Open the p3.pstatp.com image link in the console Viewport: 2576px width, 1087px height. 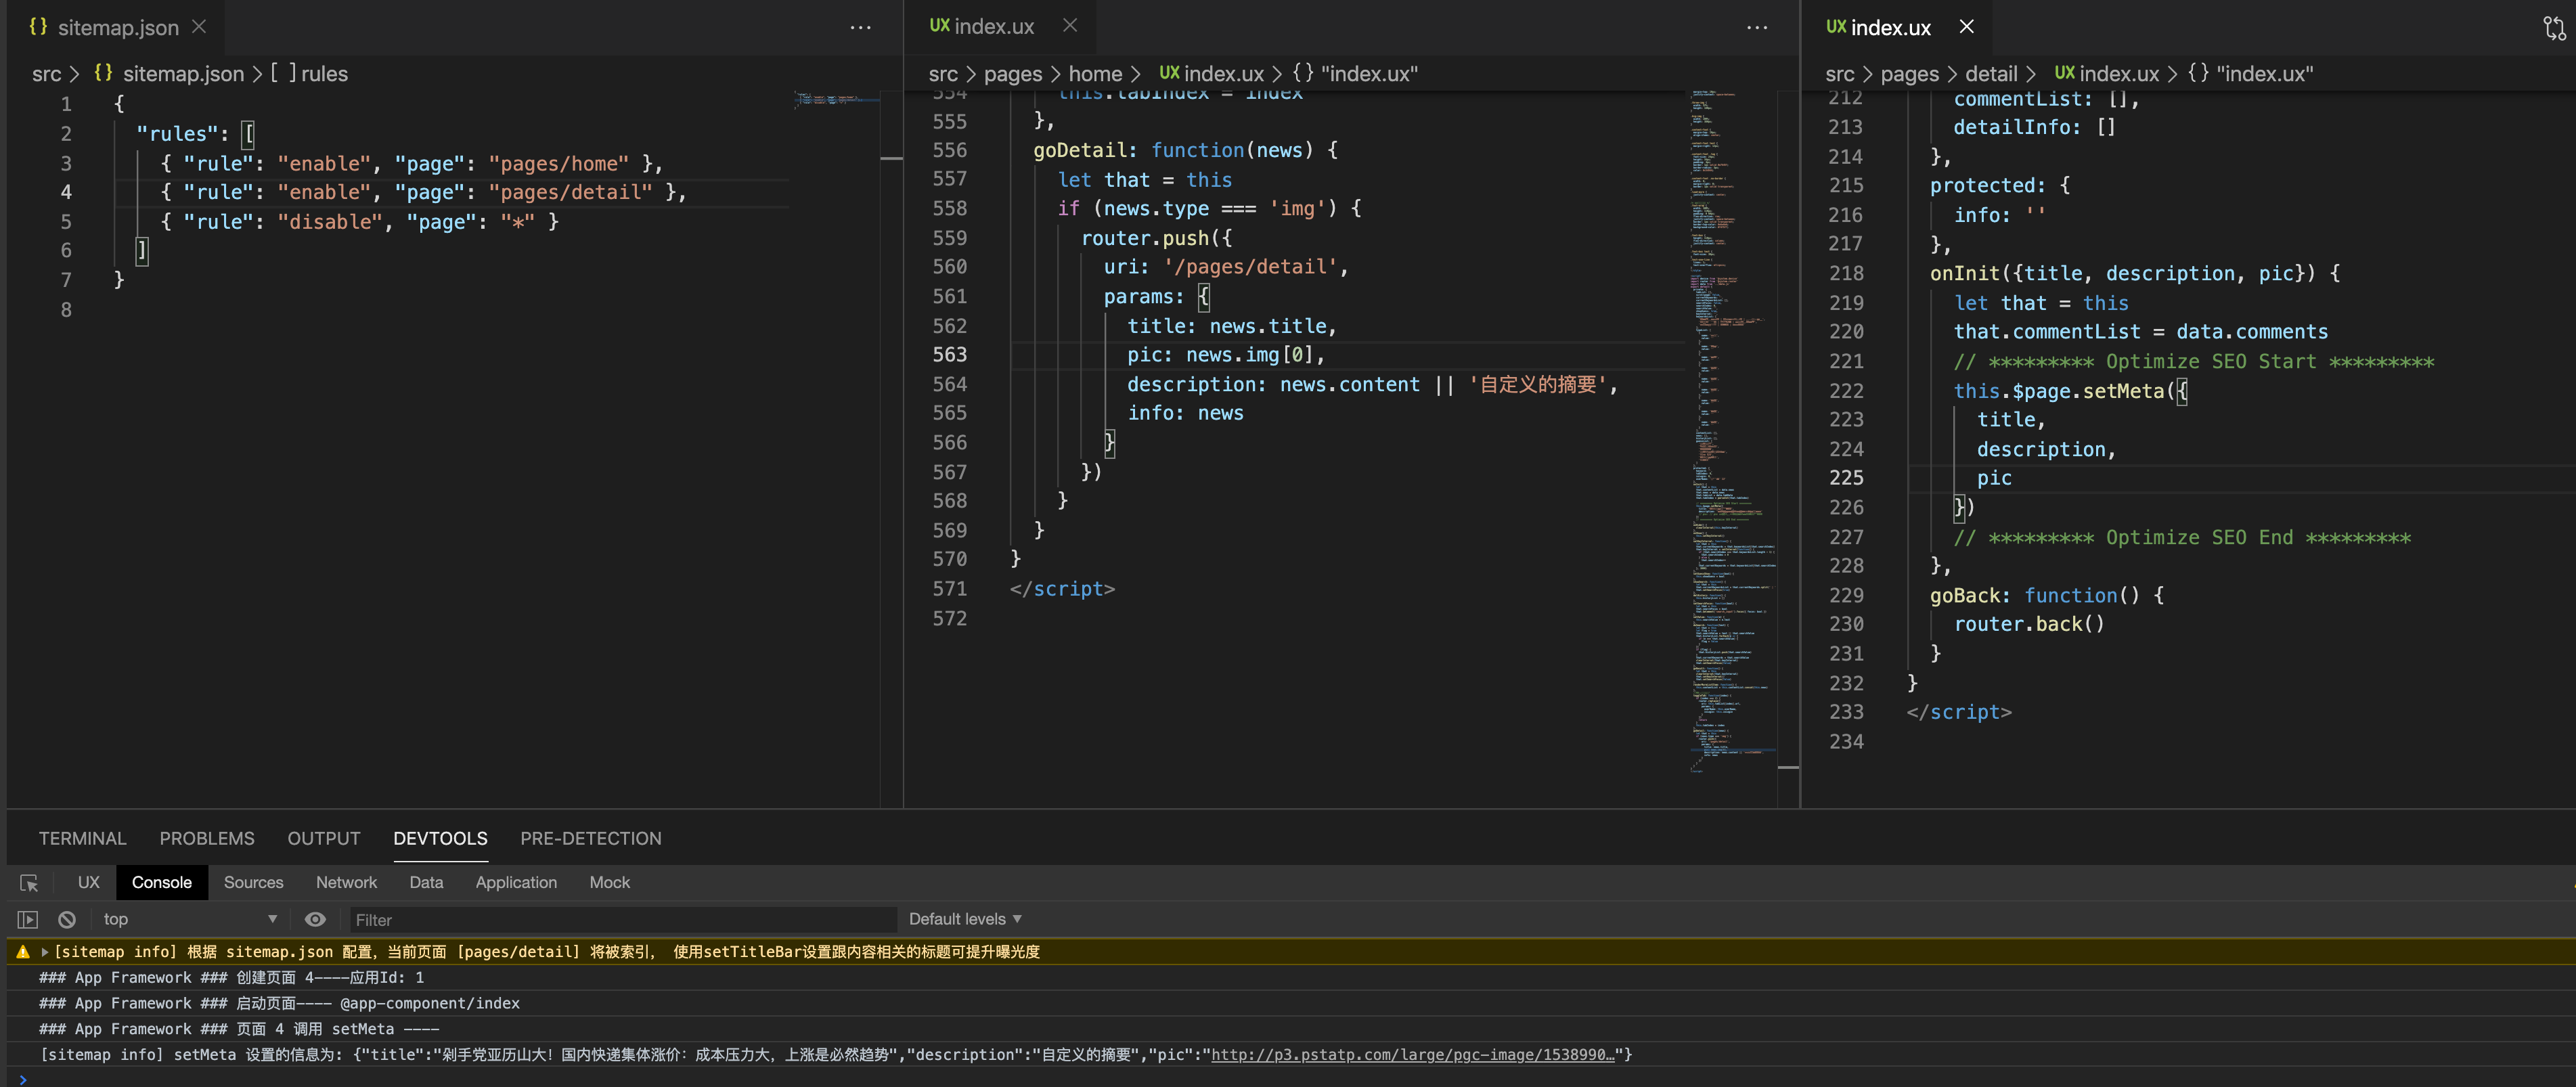point(1412,1055)
